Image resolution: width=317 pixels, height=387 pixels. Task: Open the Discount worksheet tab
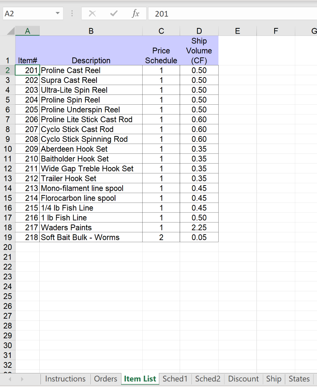pyautogui.click(x=243, y=379)
